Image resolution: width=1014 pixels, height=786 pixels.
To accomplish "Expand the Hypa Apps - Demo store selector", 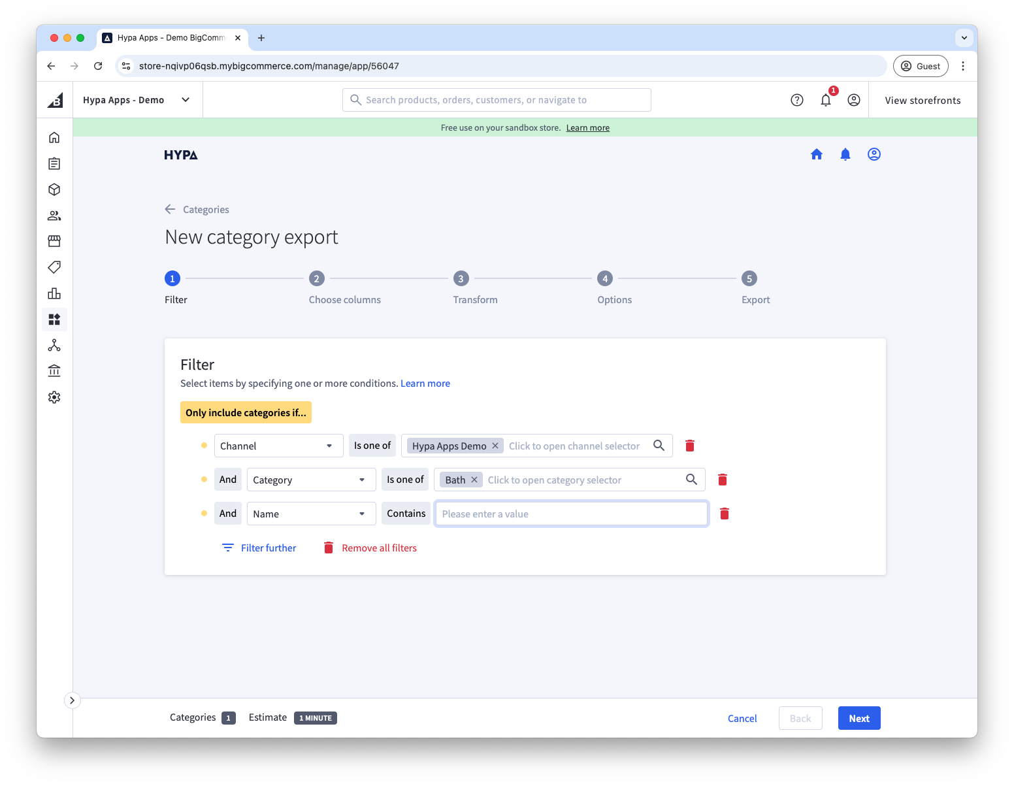I will (186, 99).
